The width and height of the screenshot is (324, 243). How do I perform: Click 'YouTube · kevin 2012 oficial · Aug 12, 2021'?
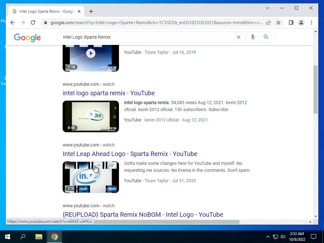pyautogui.click(x=166, y=120)
